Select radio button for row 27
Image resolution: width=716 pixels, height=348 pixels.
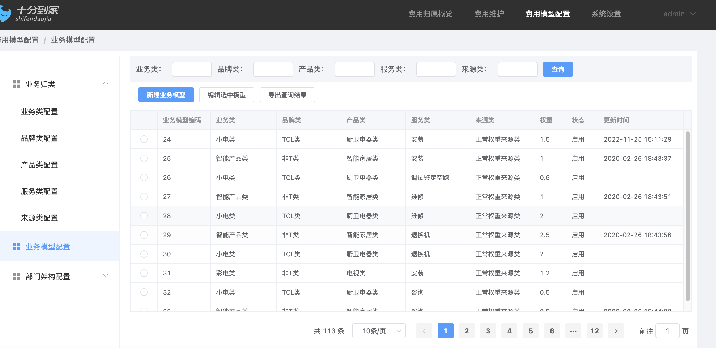(144, 197)
